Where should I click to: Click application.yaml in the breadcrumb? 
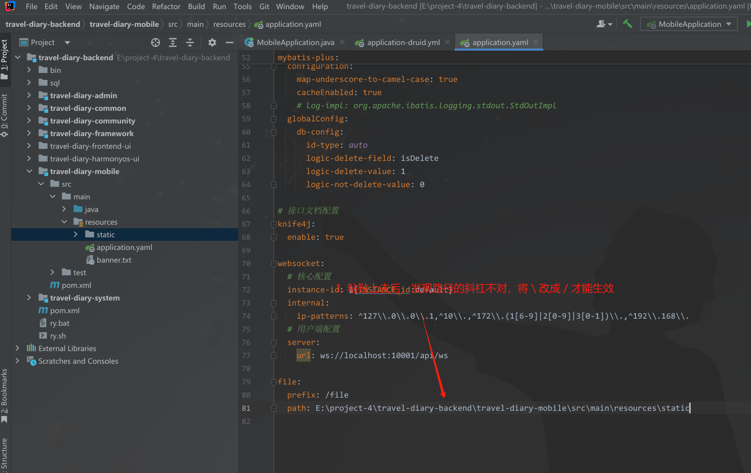point(288,24)
